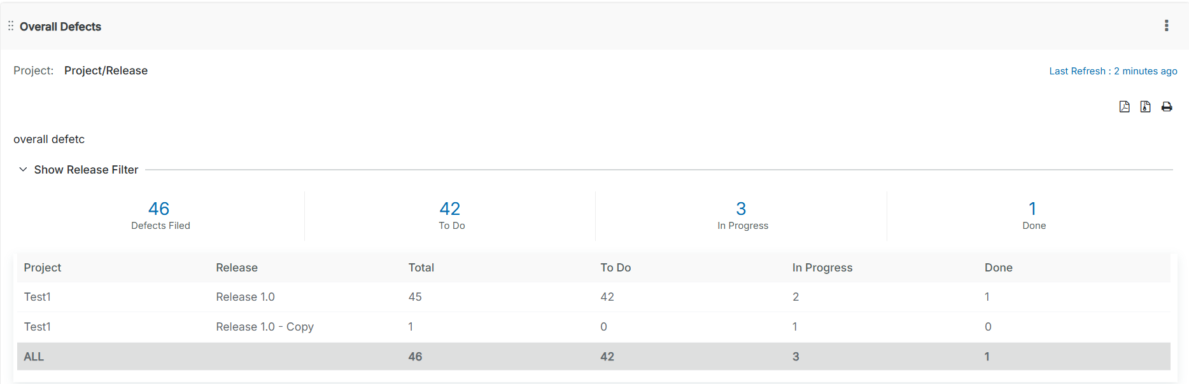This screenshot has height=384, width=1189.
Task: Click the Show Release Filter label
Action: point(86,170)
